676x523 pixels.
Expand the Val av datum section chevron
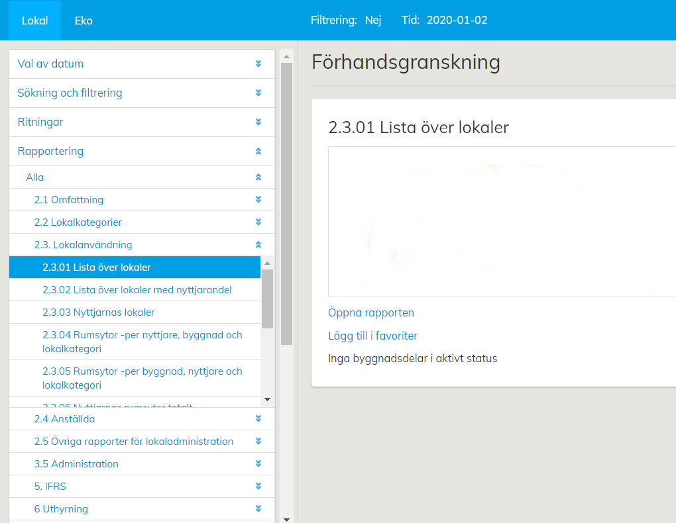[258, 64]
